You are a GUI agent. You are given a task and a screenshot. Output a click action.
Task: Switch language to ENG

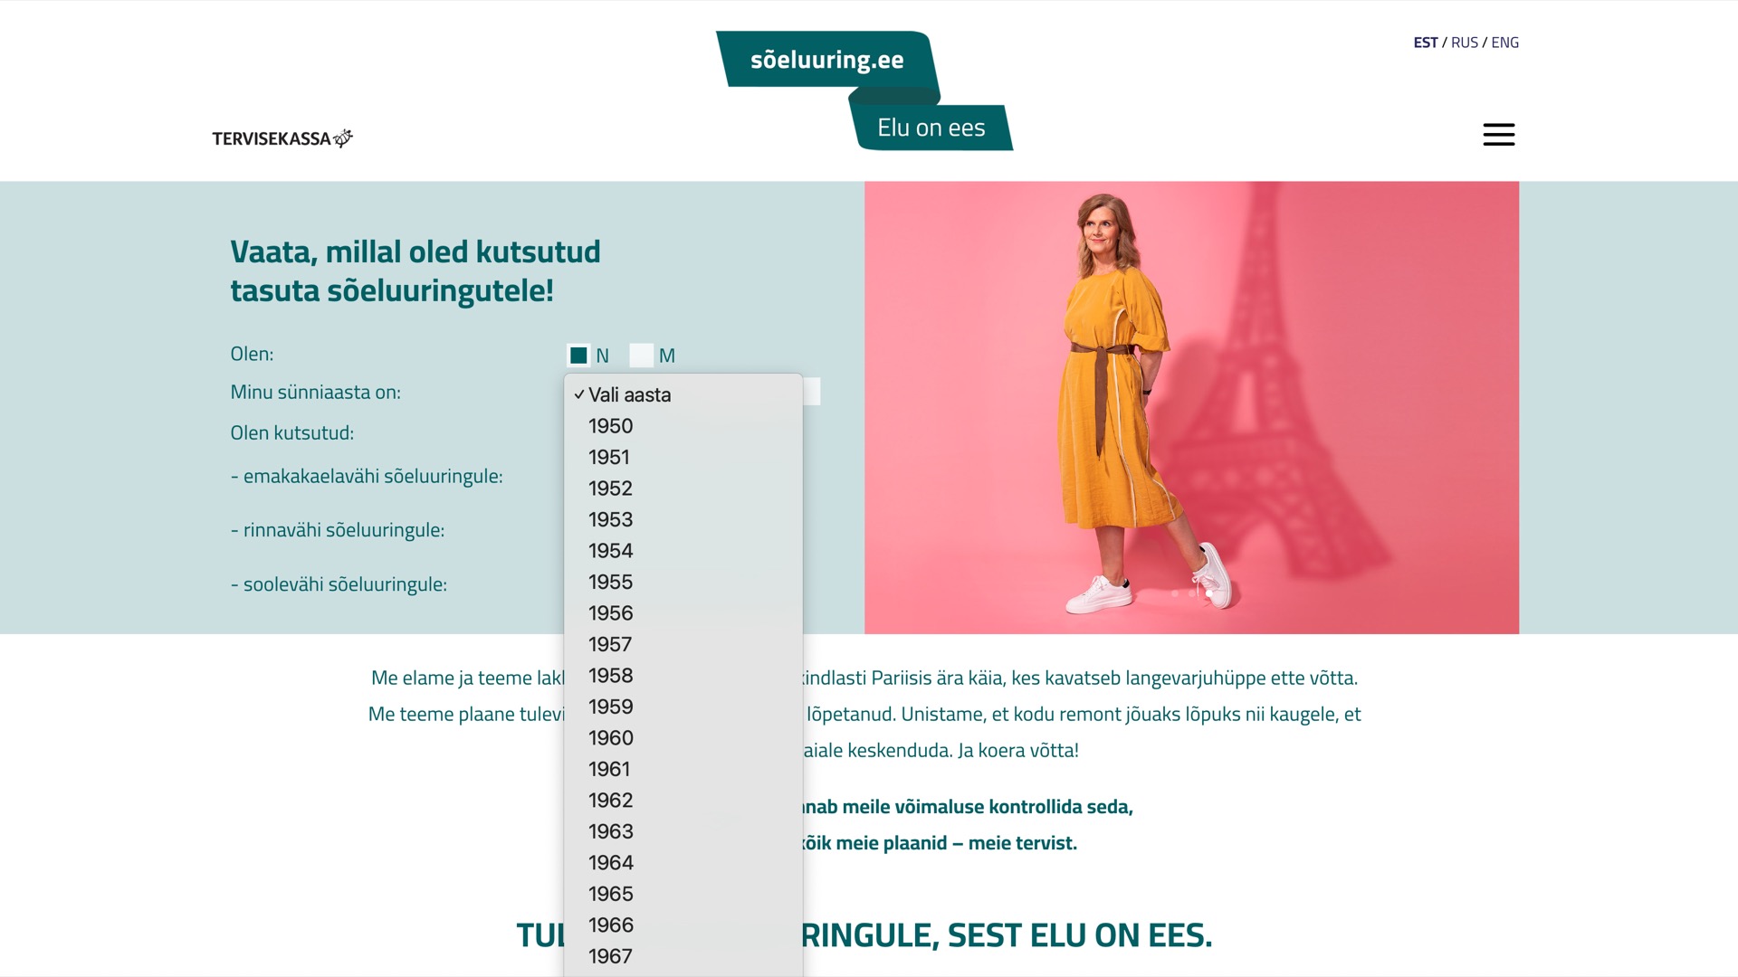(1504, 43)
